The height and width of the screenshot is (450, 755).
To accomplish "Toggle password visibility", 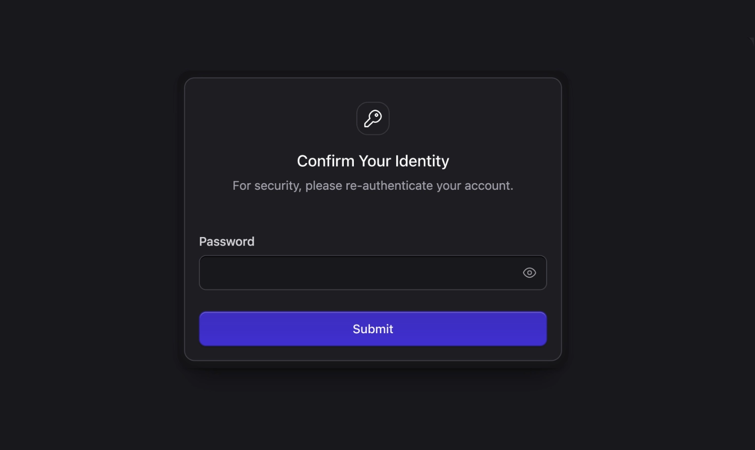I will pyautogui.click(x=529, y=273).
